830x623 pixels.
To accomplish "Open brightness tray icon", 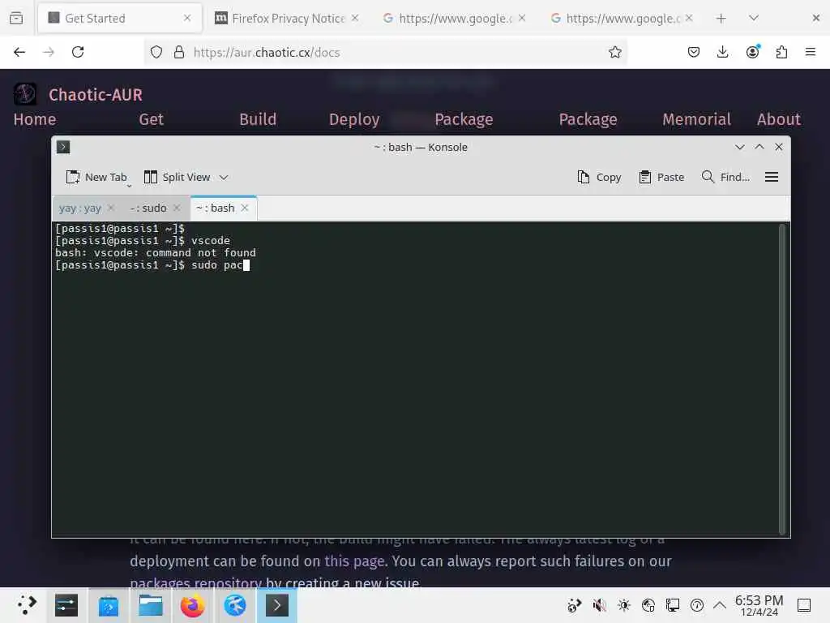I will (623, 605).
